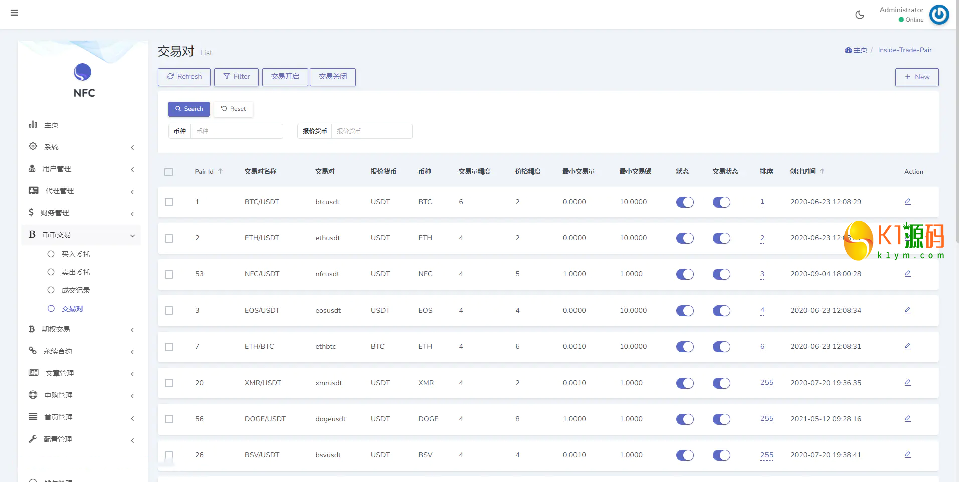Edit sort order 255 for XMR/USDT
959x482 pixels.
[766, 383]
